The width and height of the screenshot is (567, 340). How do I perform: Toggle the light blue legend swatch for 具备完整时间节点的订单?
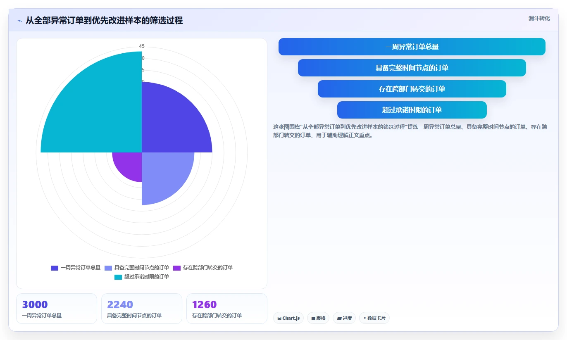pos(108,268)
